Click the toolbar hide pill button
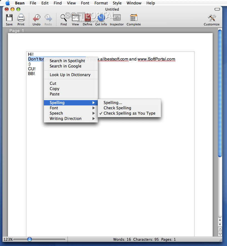The width and height of the screenshot is (227, 246). [217, 9]
